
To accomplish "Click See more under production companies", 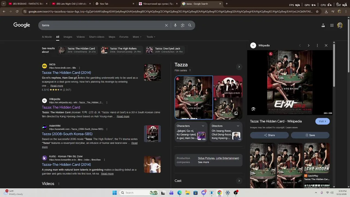I will (x=203, y=162).
